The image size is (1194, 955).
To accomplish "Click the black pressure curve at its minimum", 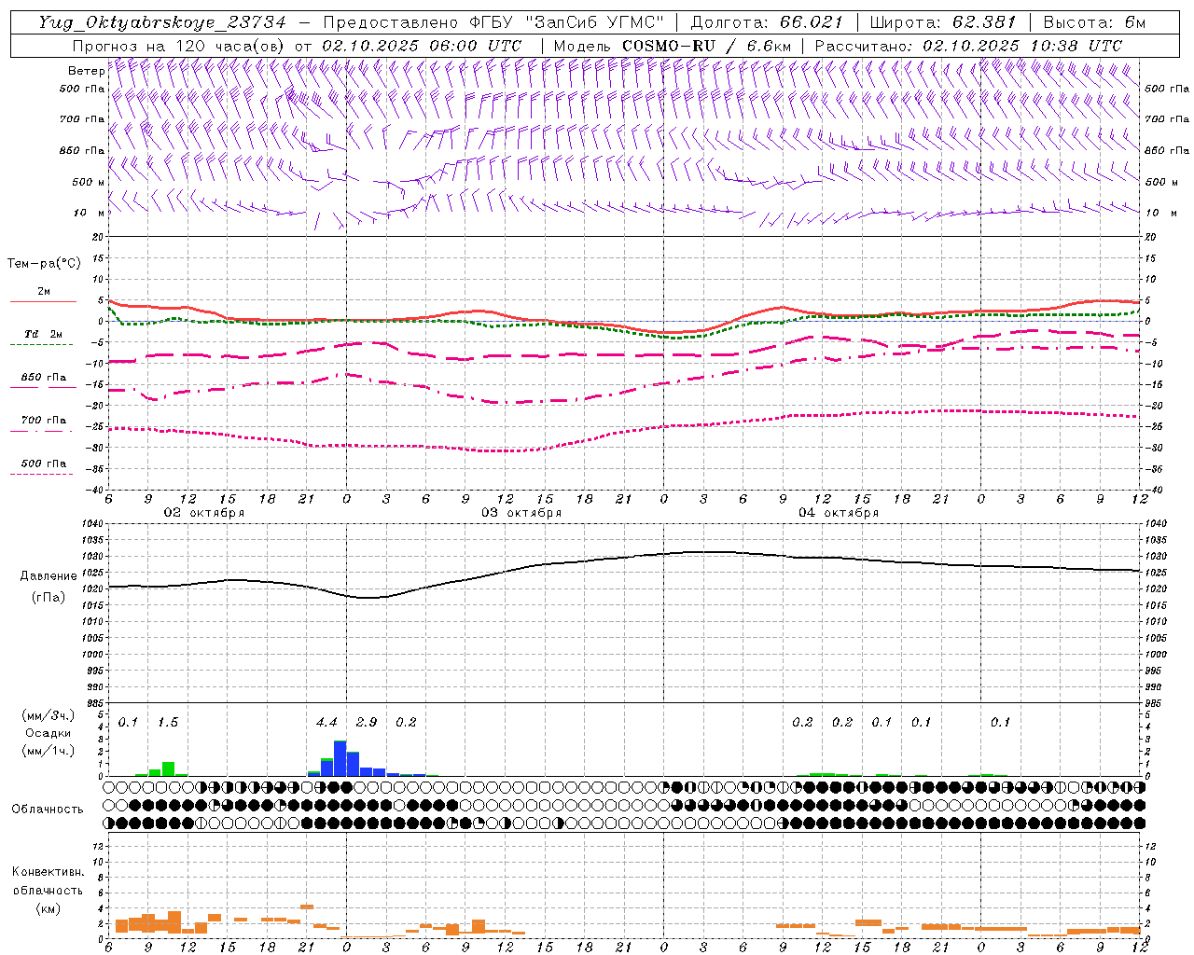I will coord(368,598).
